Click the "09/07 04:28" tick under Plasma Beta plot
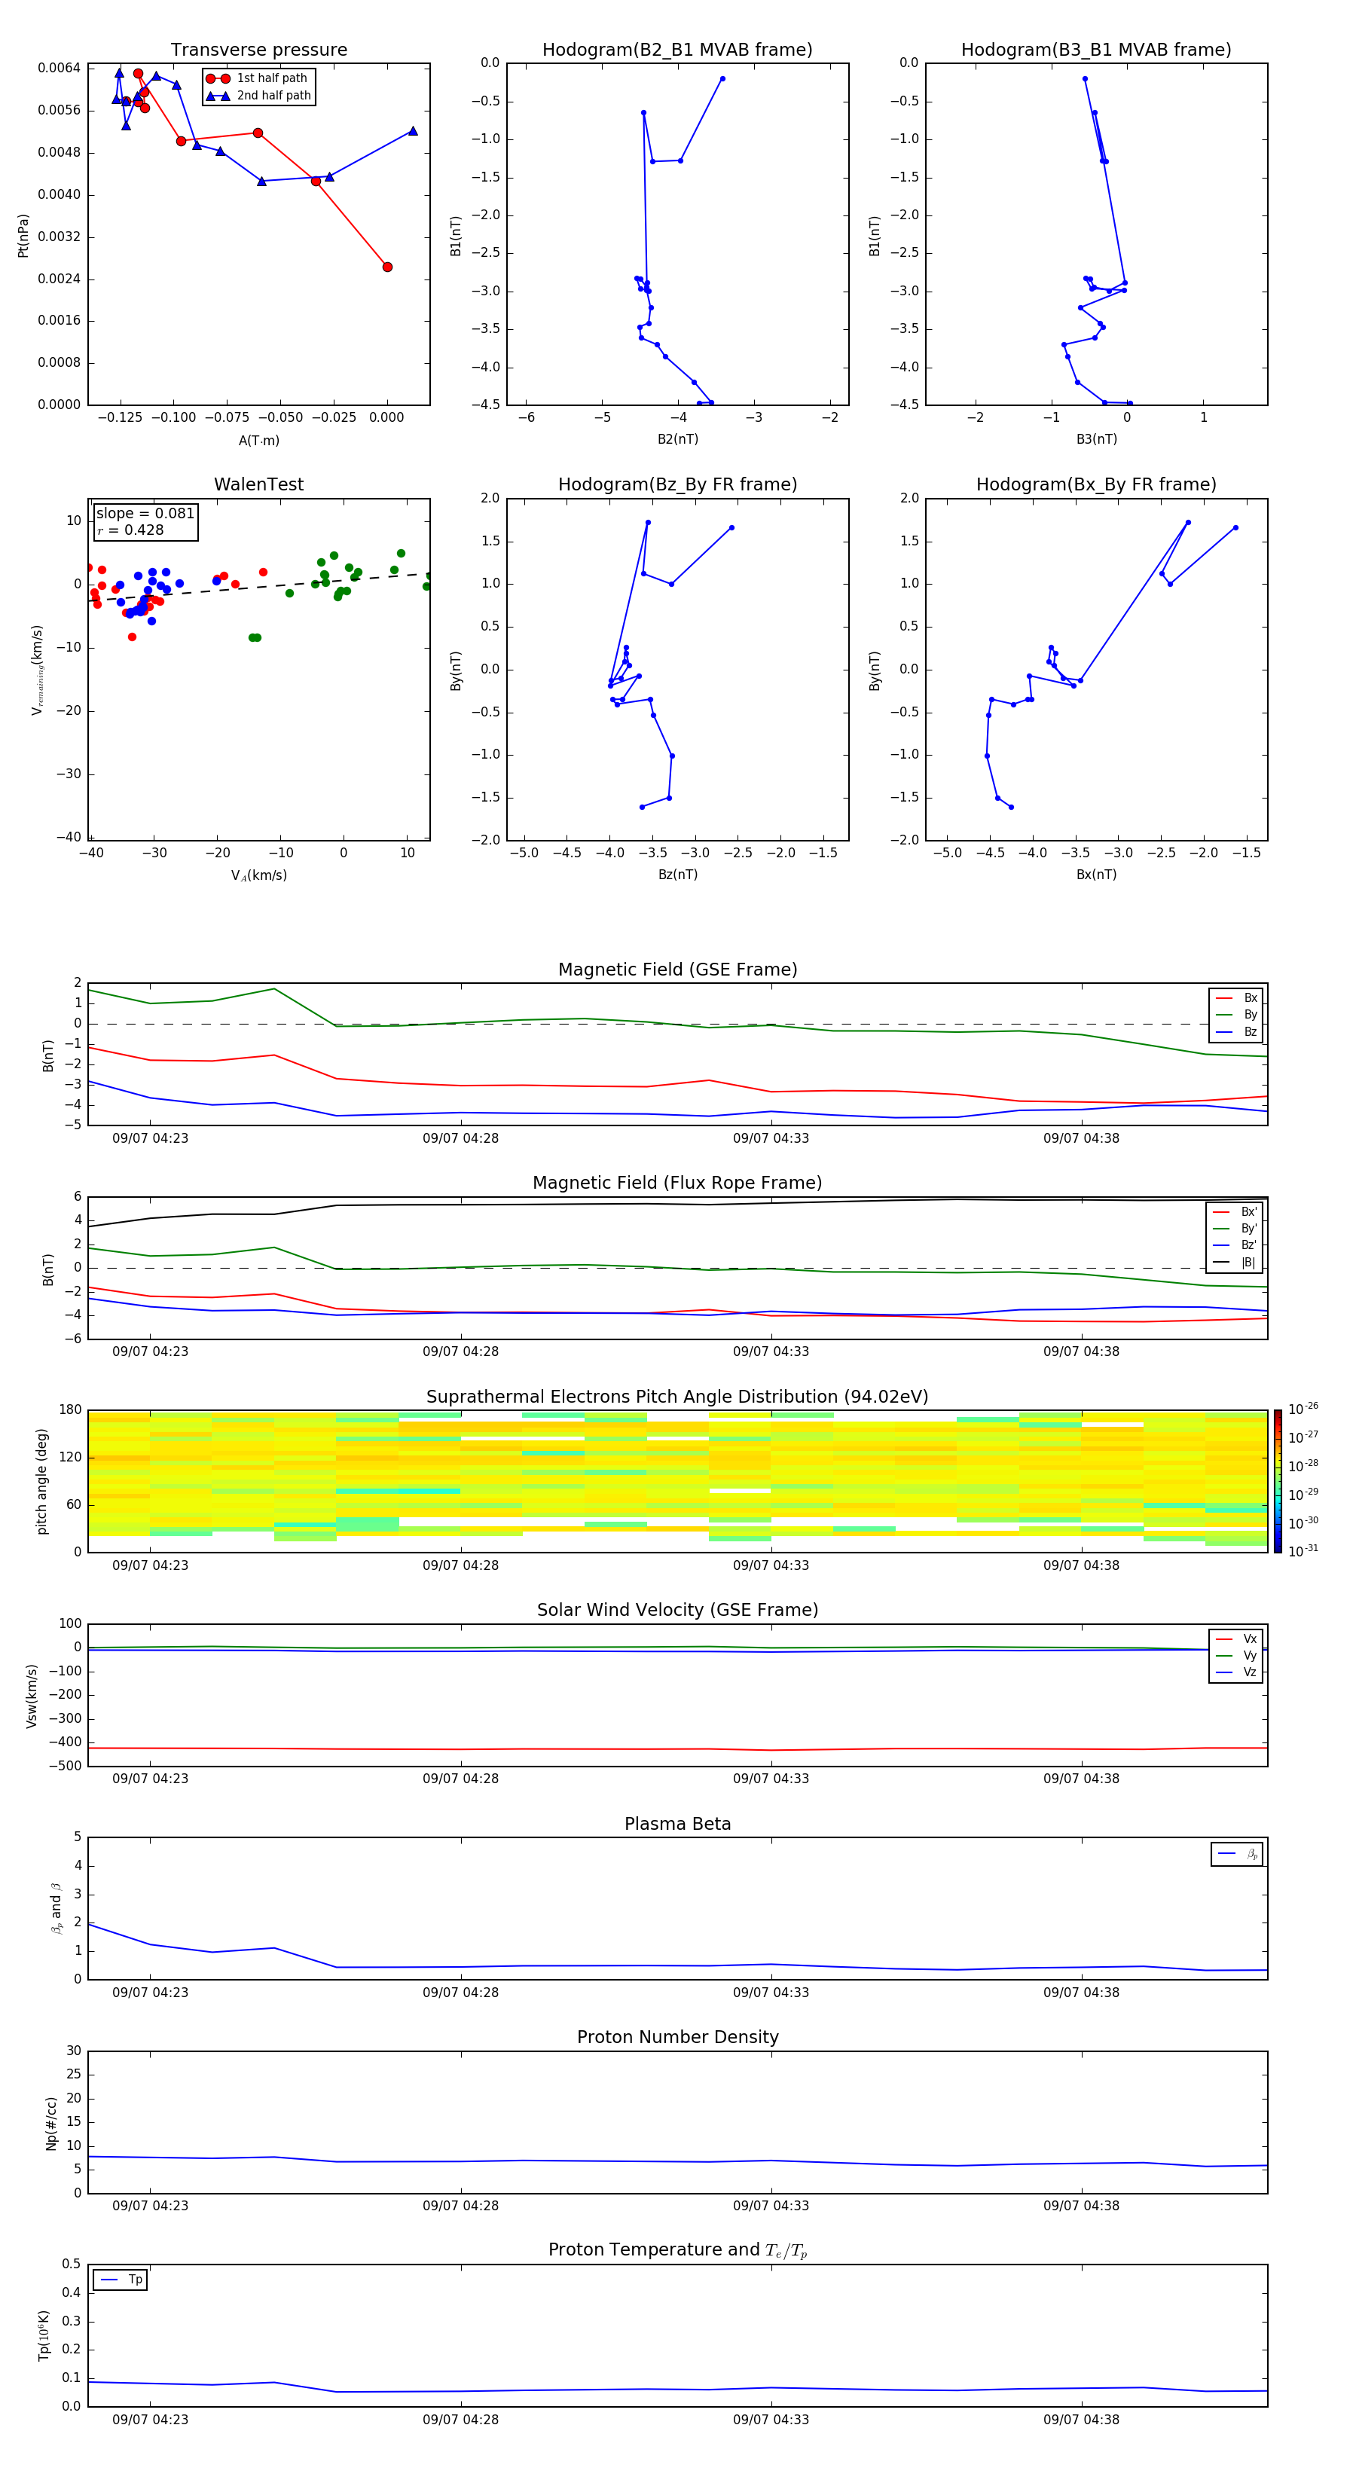Viewport: 1356px width, 2486px height. coord(460,1992)
